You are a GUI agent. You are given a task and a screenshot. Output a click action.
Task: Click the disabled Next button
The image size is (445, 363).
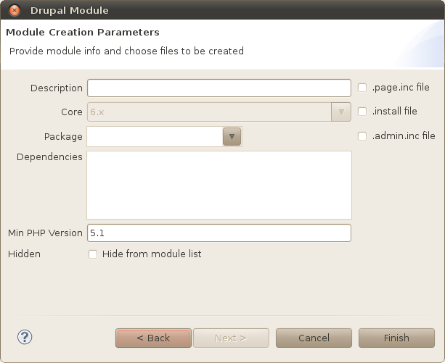(231, 338)
